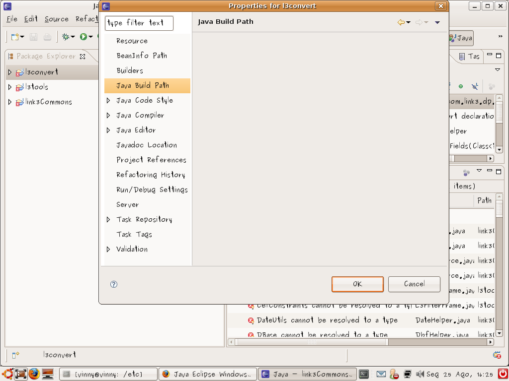Expand the link3Commons project tree
The image size is (509, 381).
[x=10, y=102]
